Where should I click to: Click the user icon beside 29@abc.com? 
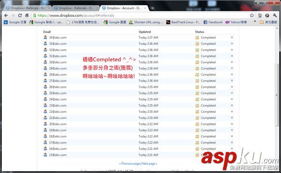point(45,68)
